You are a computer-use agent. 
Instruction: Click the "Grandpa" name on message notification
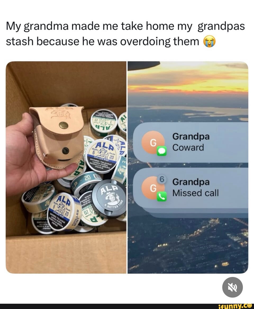tap(191, 136)
